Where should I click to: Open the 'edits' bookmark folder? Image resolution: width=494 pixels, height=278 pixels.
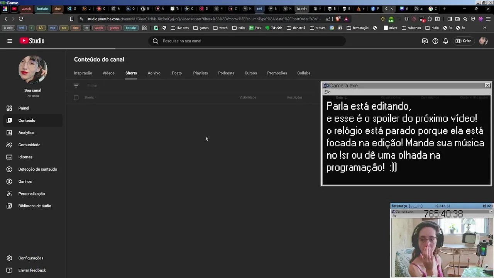click(239, 28)
